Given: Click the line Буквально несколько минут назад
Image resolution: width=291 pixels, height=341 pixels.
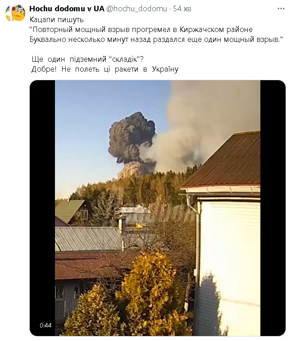Looking at the screenshot, I should click(x=156, y=39).
